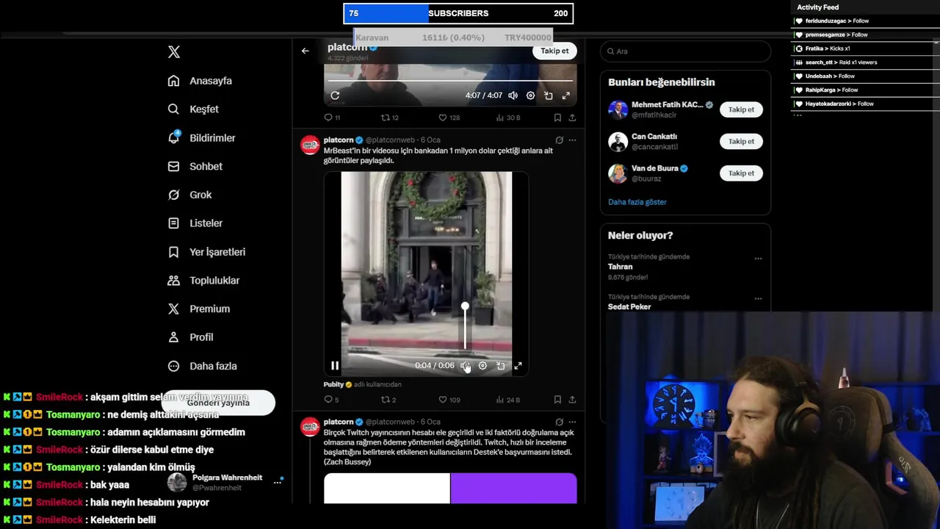Image resolution: width=940 pixels, height=529 pixels.
Task: Open the Sedat Peker trending topic
Action: point(629,307)
